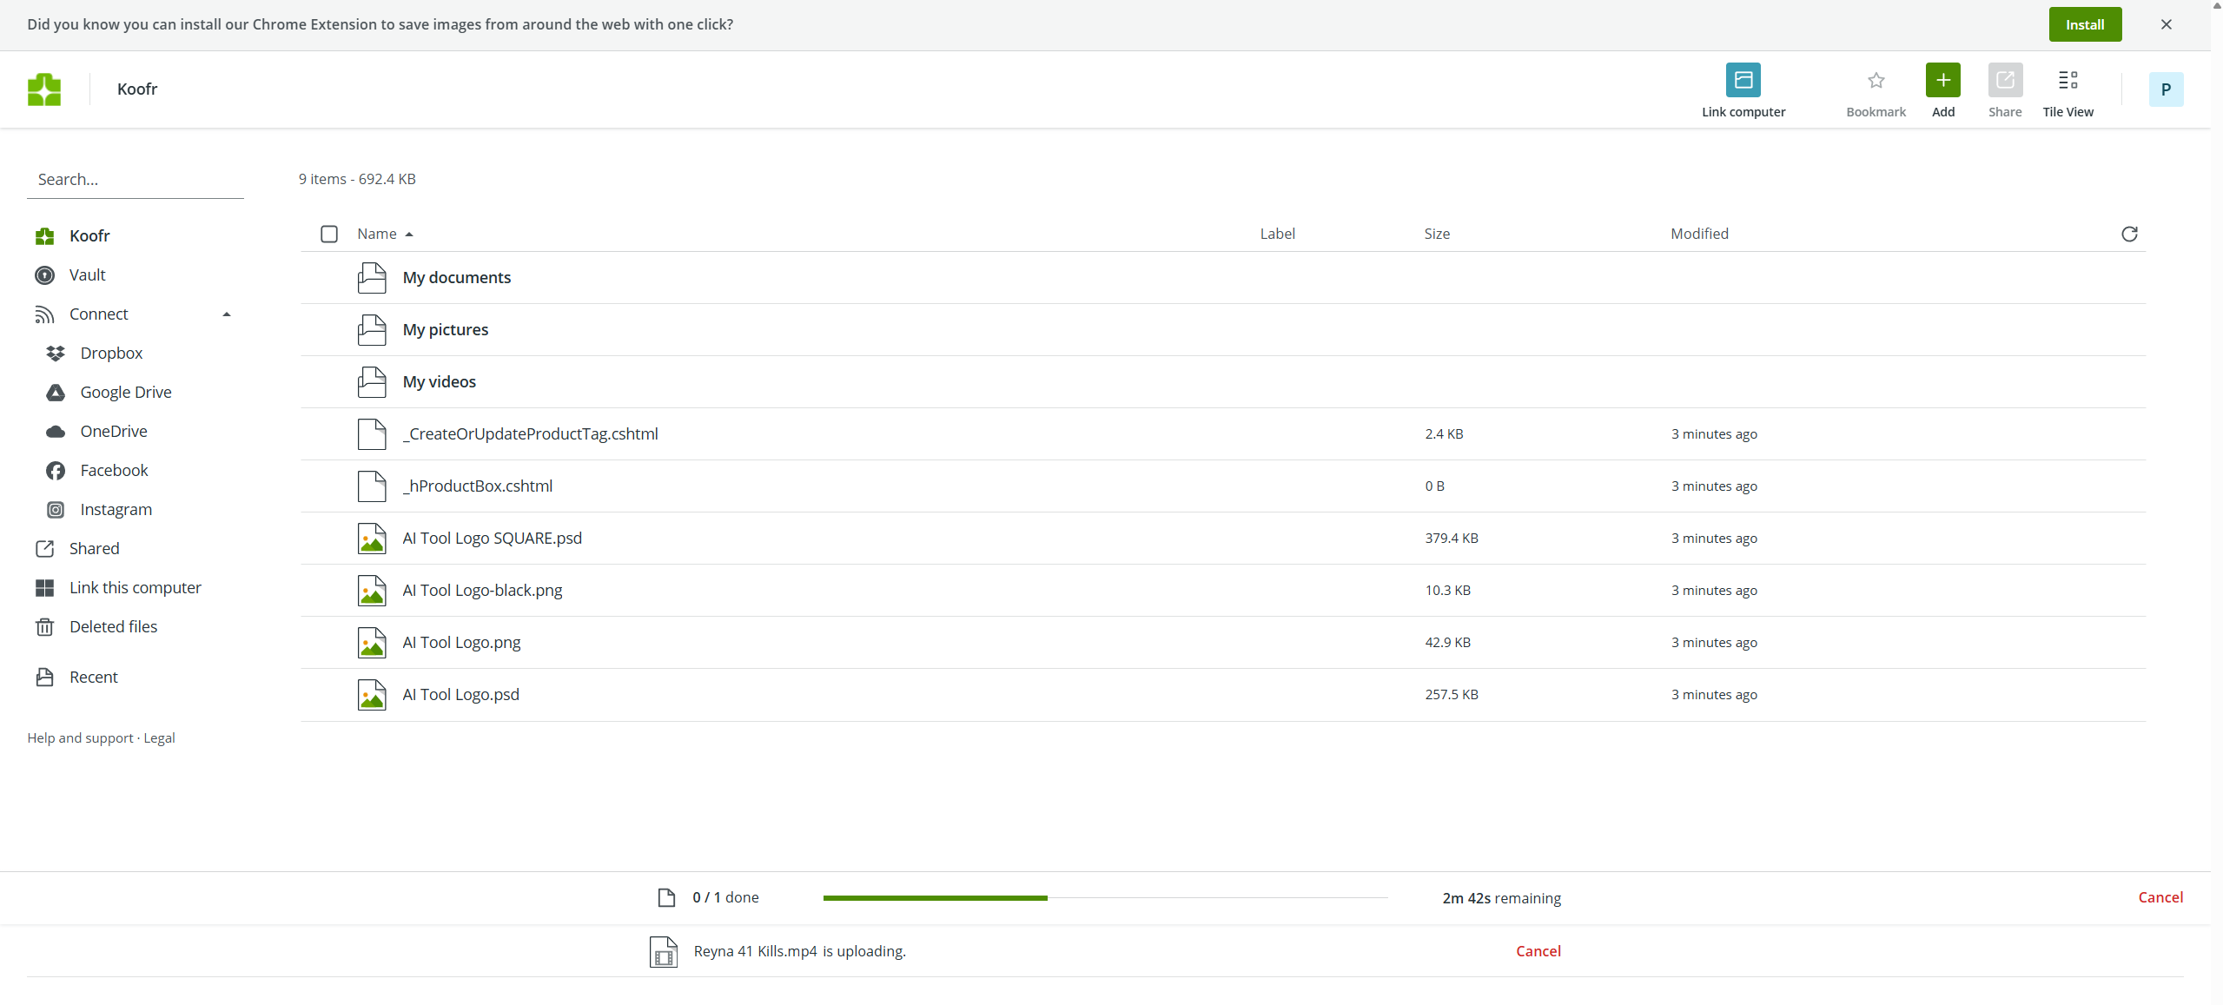This screenshot has width=2223, height=1005.
Task: Collapse the Connect section
Action: [x=226, y=314]
